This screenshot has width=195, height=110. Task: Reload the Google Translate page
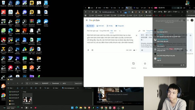pyautogui.click(x=93, y=12)
